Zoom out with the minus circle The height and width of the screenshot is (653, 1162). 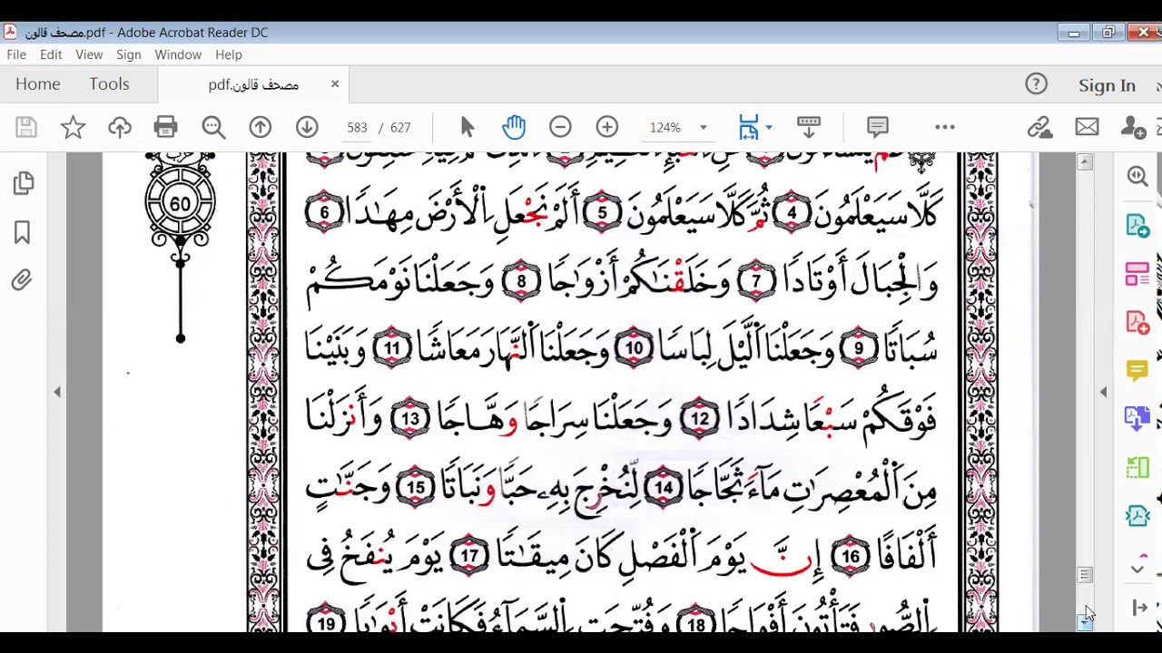point(560,128)
